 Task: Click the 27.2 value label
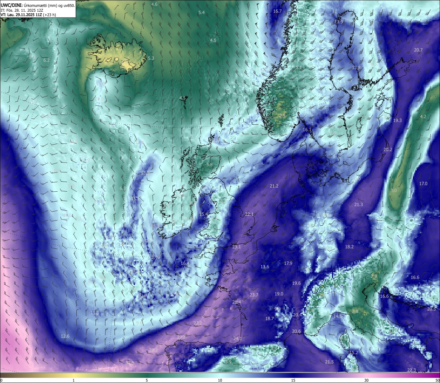(198, 323)
